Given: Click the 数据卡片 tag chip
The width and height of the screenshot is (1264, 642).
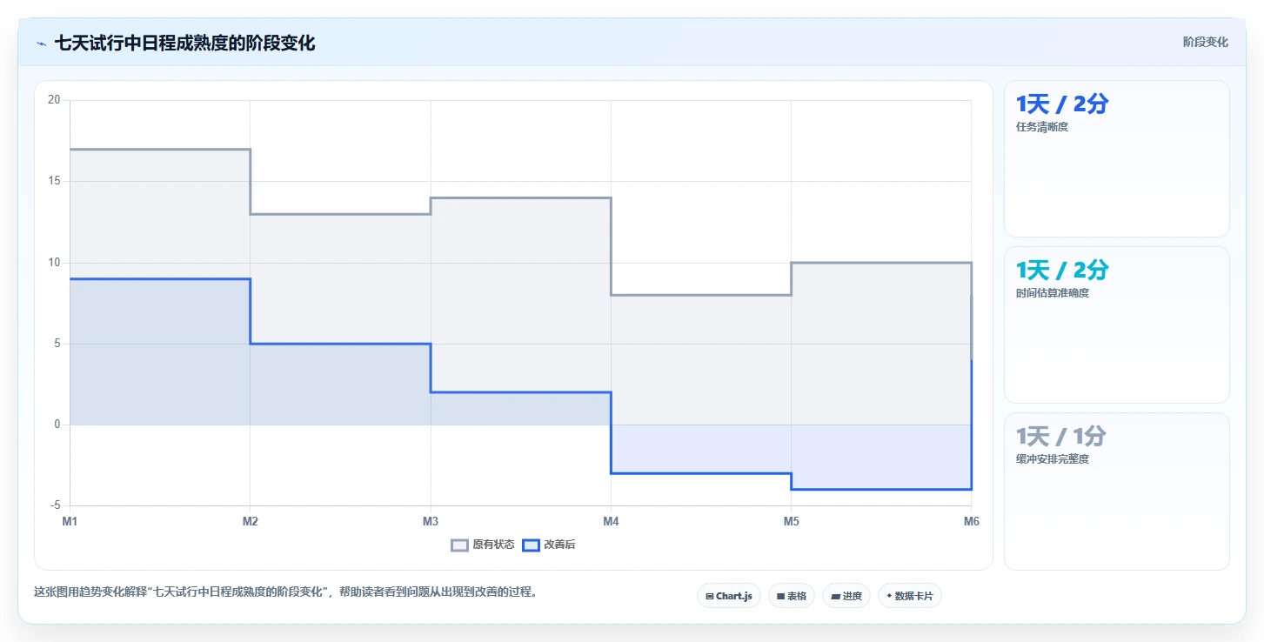Looking at the screenshot, I should [x=910, y=596].
